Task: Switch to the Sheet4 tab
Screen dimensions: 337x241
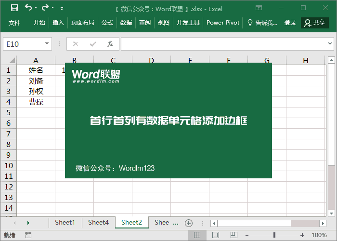Action: (x=98, y=222)
